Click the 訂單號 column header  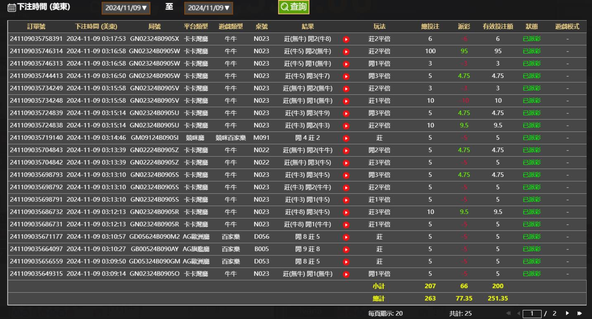(36, 27)
